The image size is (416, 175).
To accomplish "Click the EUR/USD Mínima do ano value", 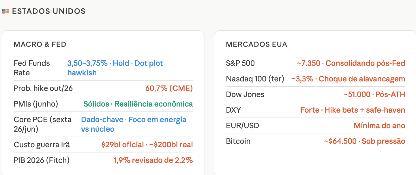I will pos(379,126).
